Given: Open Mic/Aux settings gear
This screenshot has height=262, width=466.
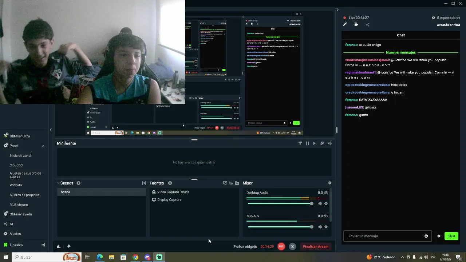Looking at the screenshot, I should tap(326, 227).
